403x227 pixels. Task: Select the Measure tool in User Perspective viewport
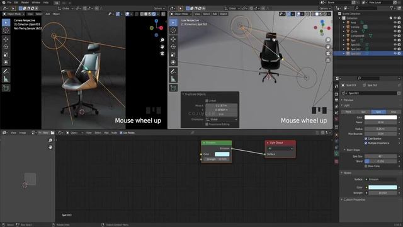173,79
